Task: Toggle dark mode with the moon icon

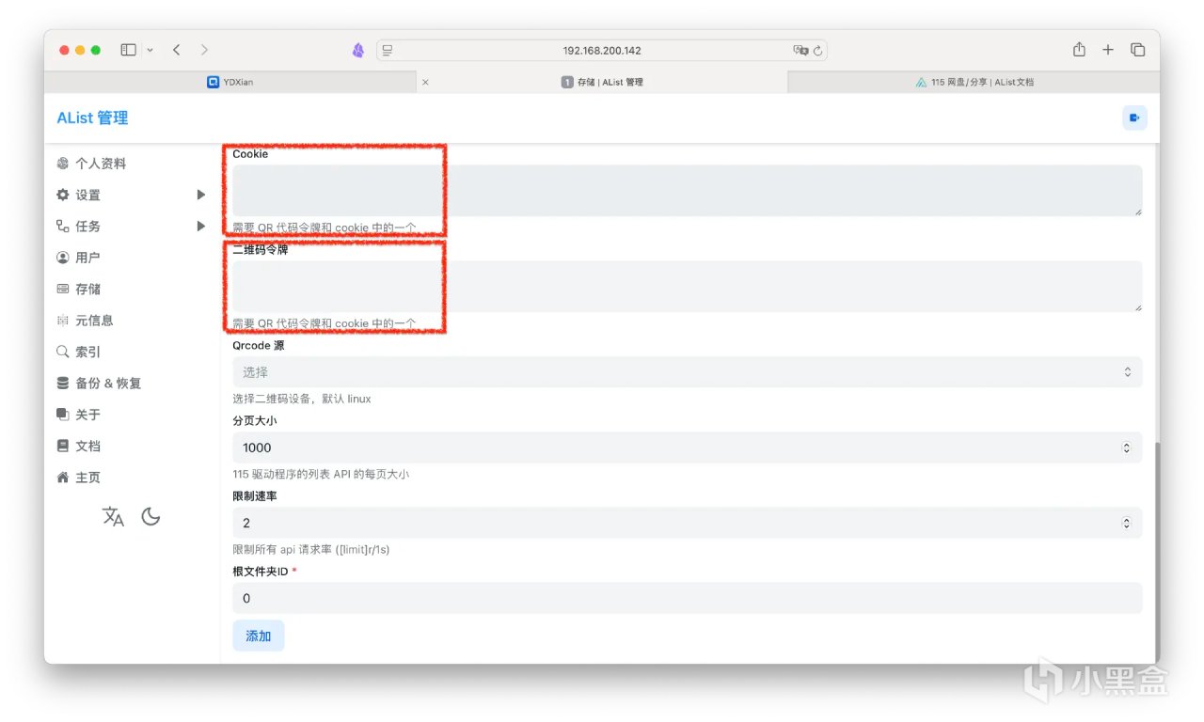Action: (x=150, y=516)
